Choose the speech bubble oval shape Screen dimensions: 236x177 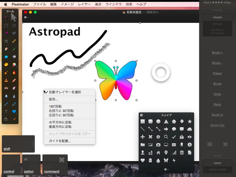tap(174, 129)
